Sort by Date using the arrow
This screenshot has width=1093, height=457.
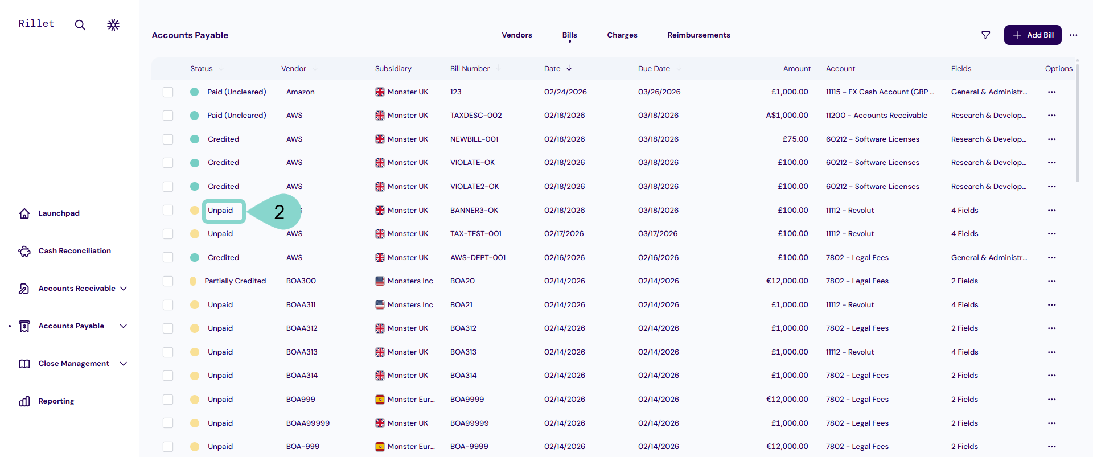pos(569,68)
